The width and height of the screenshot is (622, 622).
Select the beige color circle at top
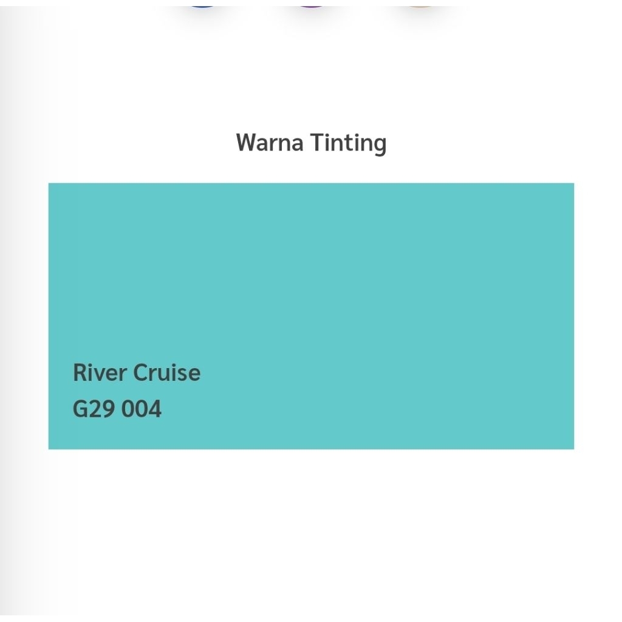(420, 3)
